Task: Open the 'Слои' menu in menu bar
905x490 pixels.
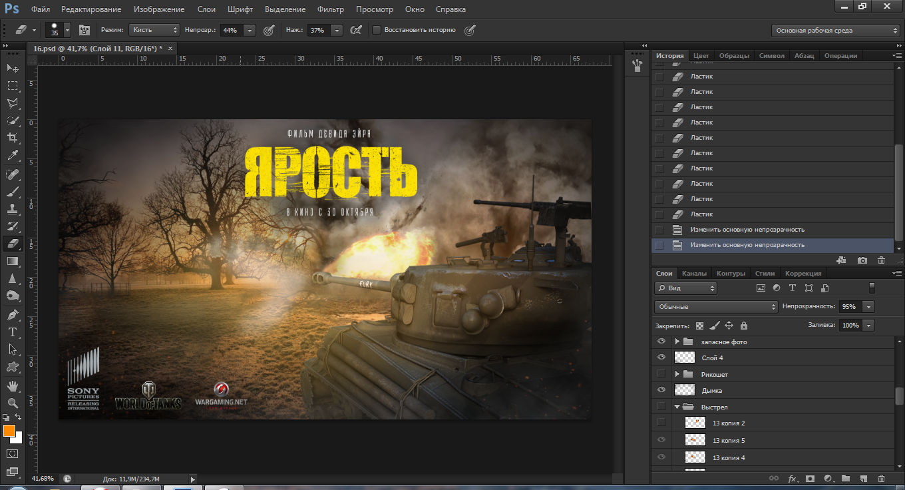Action: 206,9
